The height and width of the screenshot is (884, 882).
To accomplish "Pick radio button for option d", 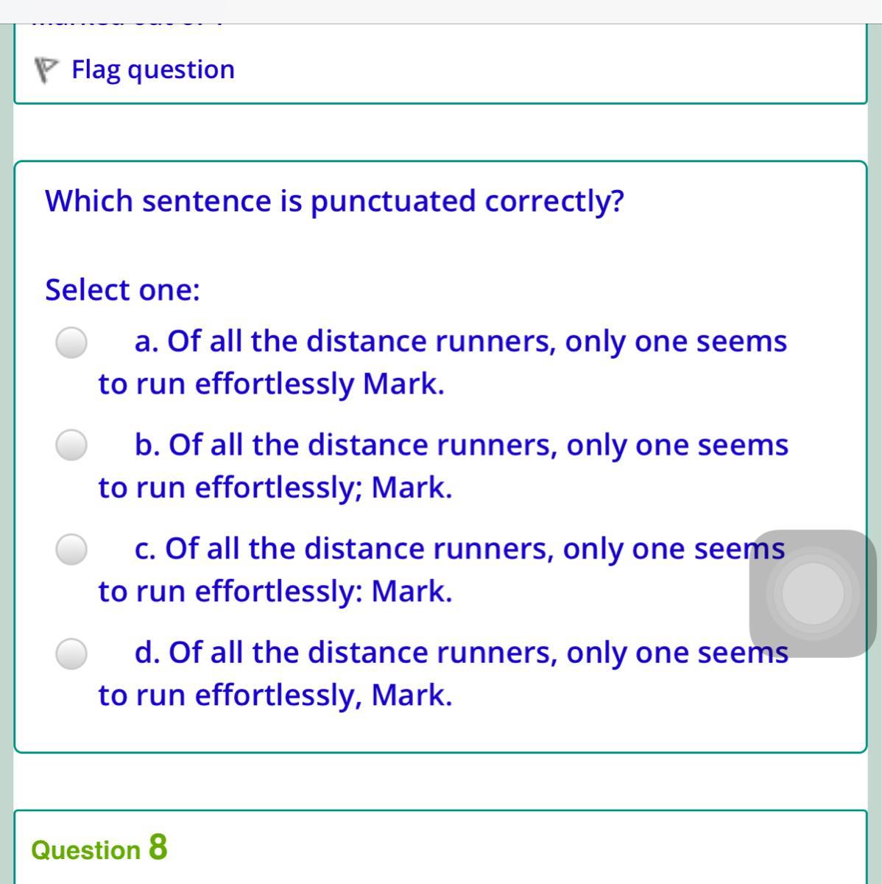I will click(x=72, y=653).
